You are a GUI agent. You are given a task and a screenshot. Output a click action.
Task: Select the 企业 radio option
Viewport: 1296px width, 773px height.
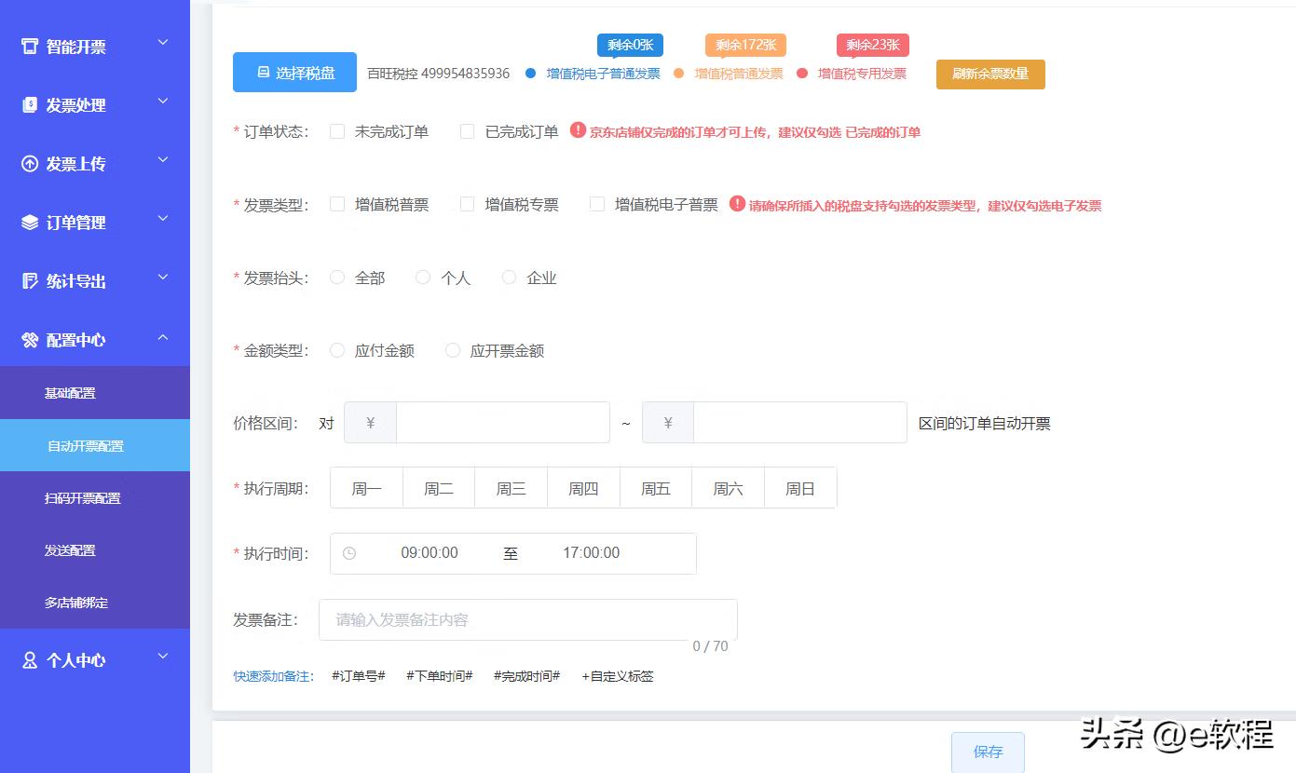[x=509, y=277]
